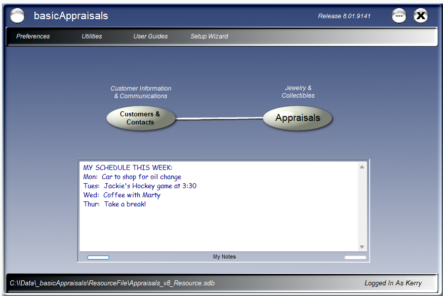The image size is (443, 296).
Task: Open the Preferences menu
Action: 33,36
